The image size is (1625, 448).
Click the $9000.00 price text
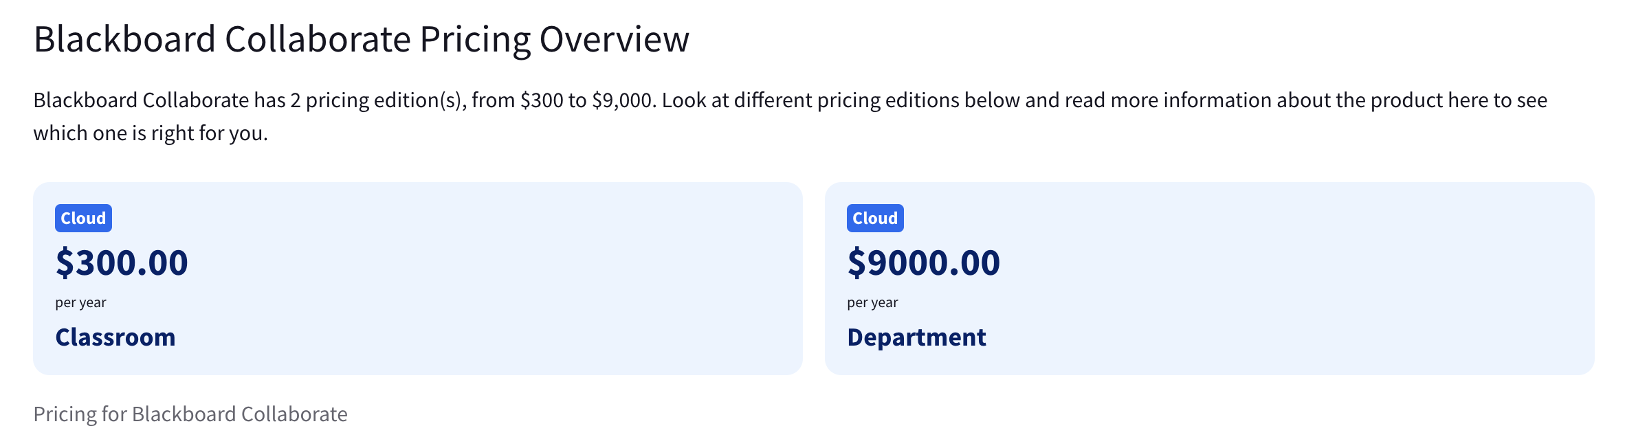(x=923, y=262)
